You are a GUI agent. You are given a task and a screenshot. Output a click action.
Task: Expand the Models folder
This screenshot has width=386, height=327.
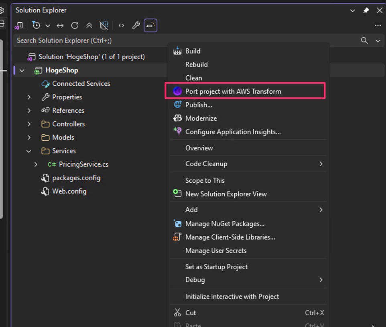pos(29,137)
